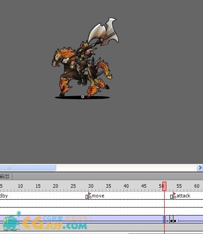Click the 'attack' label text on the timeline
Image resolution: width=203 pixels, height=234 pixels.
(x=183, y=196)
